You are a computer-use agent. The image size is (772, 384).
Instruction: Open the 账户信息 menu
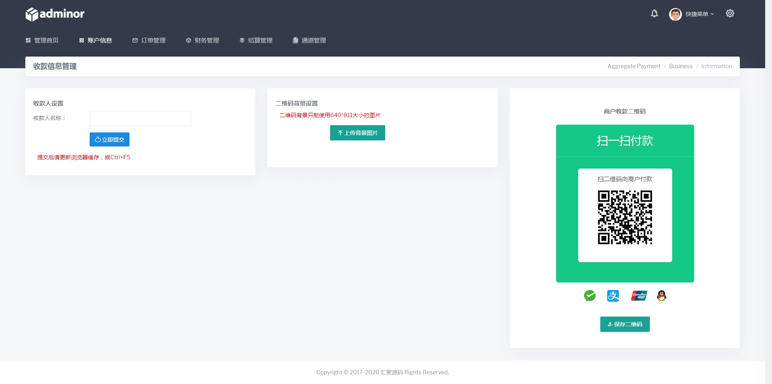(x=96, y=40)
